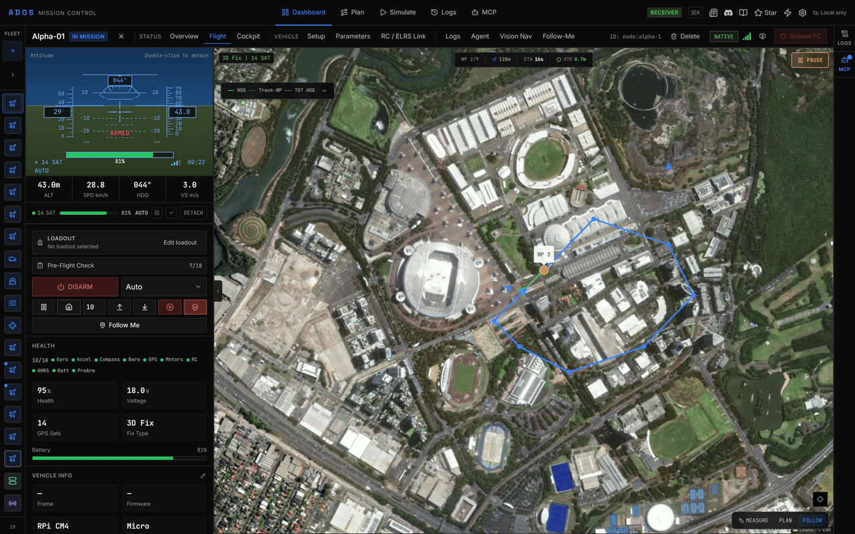Screen dimensions: 855x534
Task: Switch to the Cockpit tab
Action: pyautogui.click(x=248, y=36)
